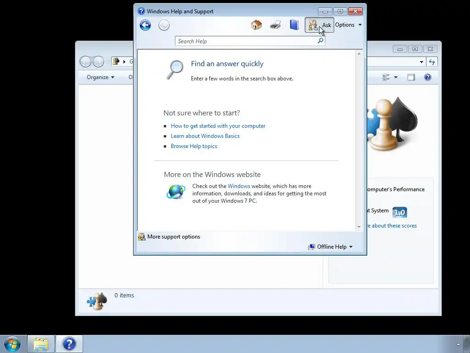Viewport: 470px width, 353px height.
Task: Go back in Windows Help and Support
Action: 145,25
